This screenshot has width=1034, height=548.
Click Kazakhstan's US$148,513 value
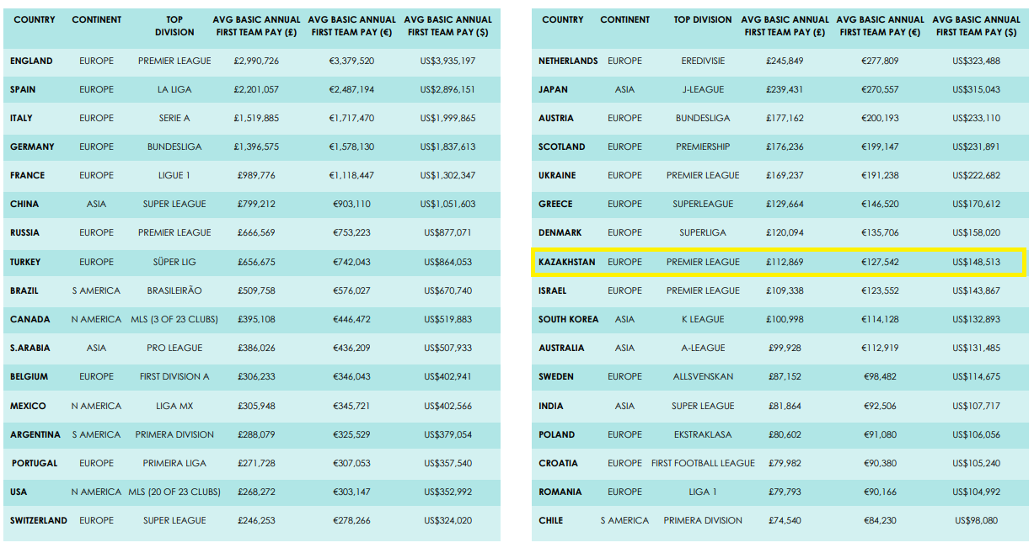coord(976,262)
